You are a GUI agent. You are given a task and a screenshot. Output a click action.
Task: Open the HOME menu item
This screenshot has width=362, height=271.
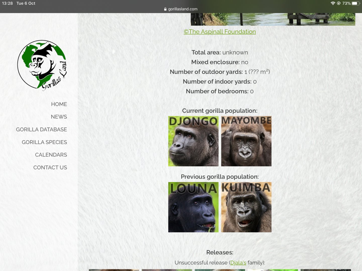point(59,104)
